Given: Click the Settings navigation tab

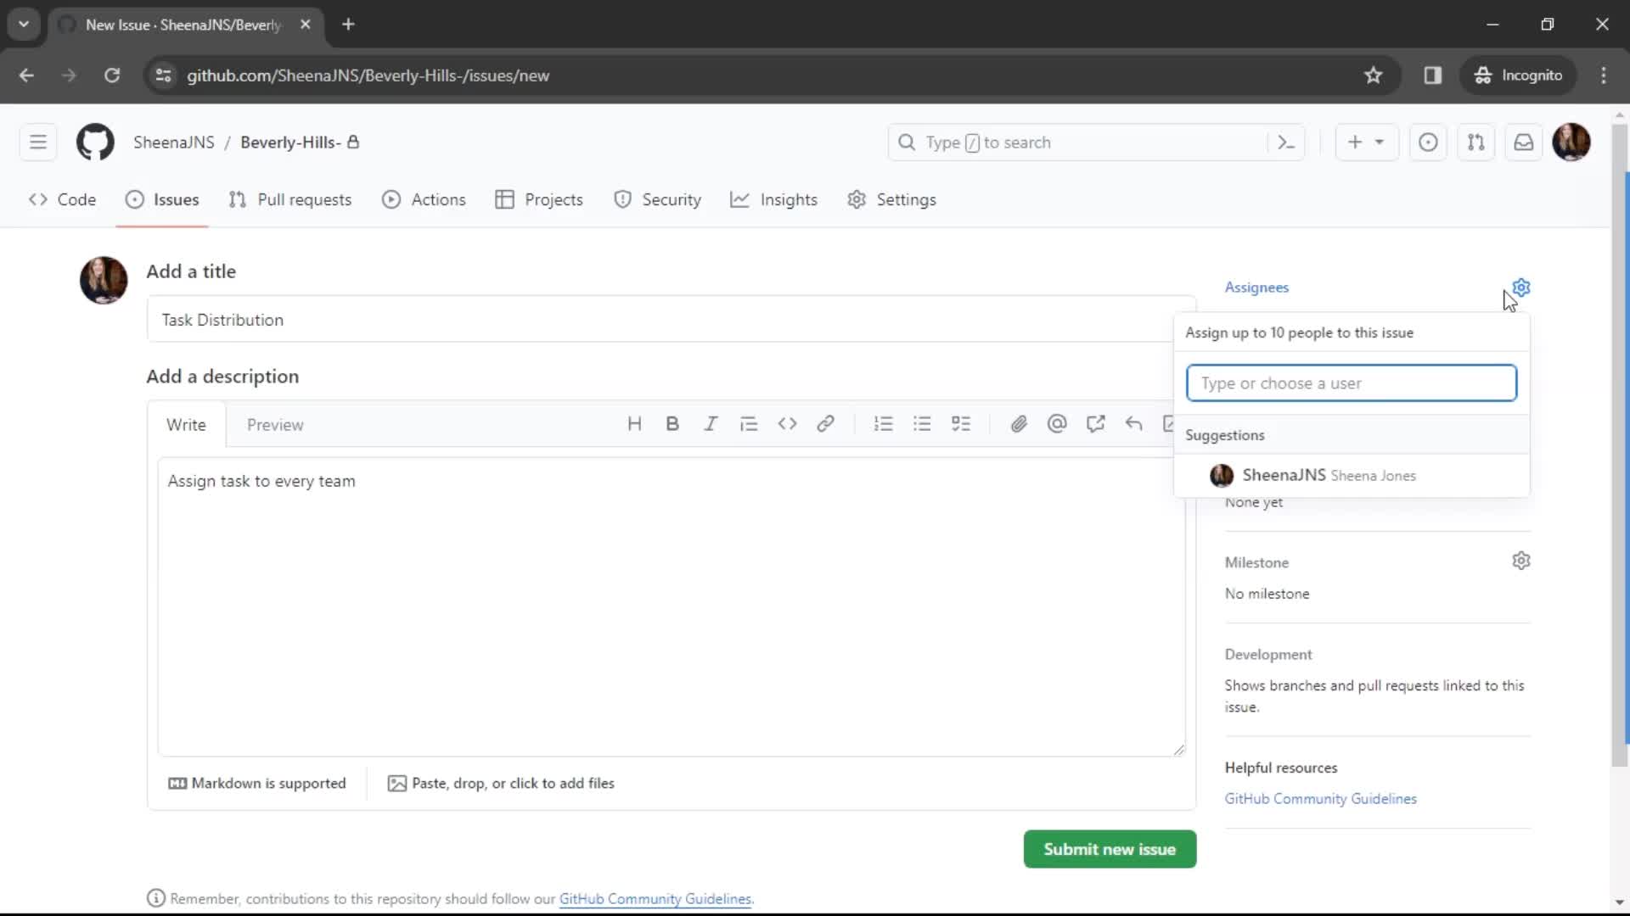Looking at the screenshot, I should (x=907, y=199).
